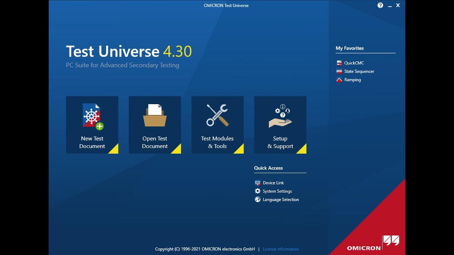
Task: Open System Settings text link
Action: pos(277,191)
